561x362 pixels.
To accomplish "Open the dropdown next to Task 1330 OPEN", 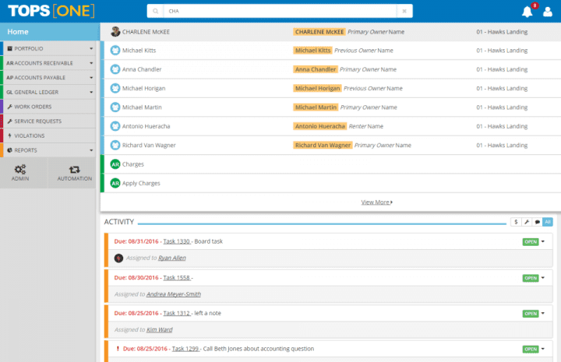I will point(543,241).
